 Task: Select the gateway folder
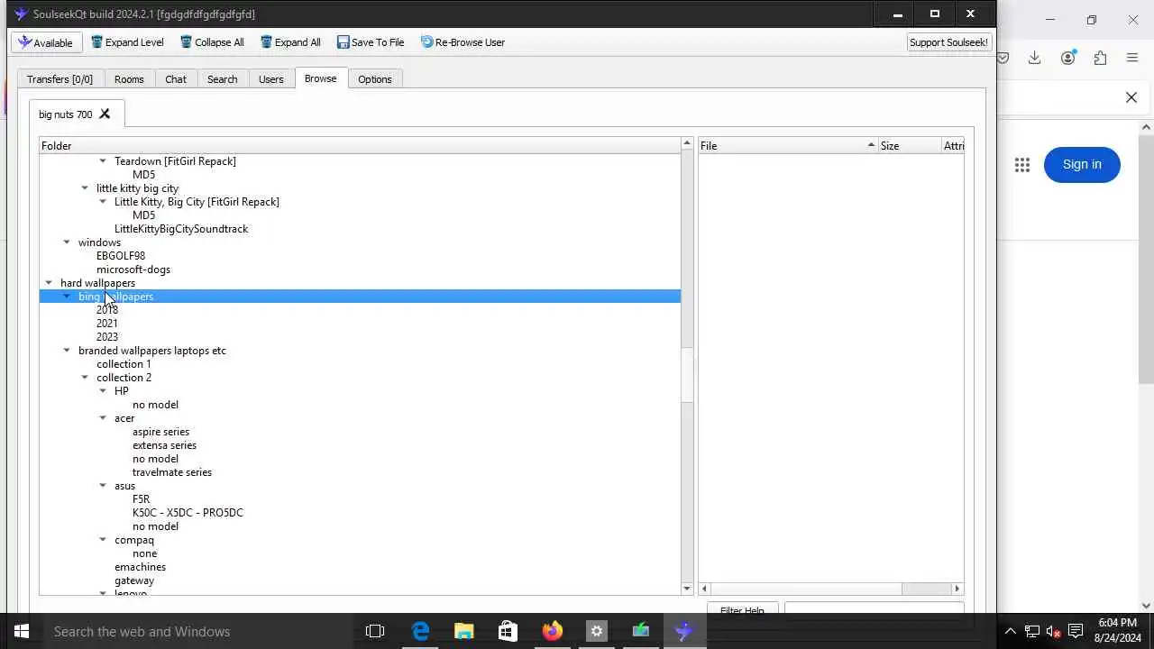tap(134, 580)
